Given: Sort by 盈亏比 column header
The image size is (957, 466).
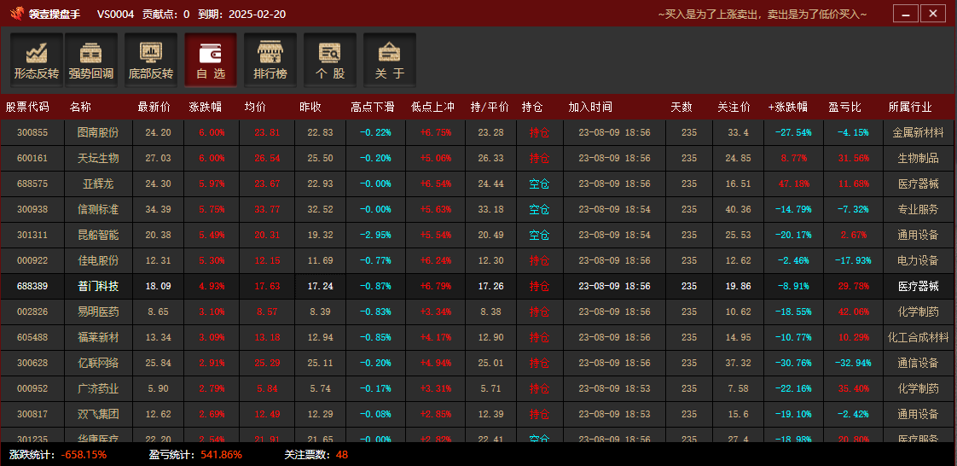Looking at the screenshot, I should (844, 108).
